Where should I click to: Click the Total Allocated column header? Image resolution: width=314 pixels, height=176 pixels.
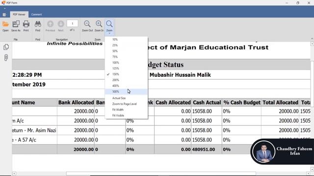click(280, 103)
